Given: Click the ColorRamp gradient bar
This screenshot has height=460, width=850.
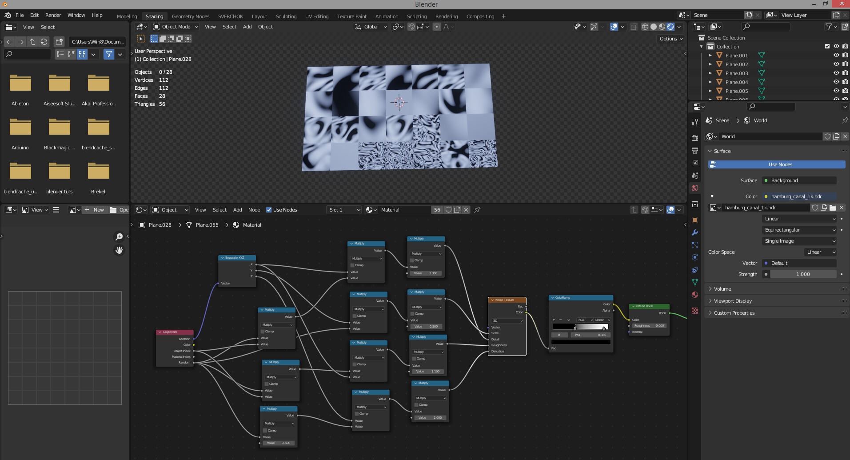Looking at the screenshot, I should pyautogui.click(x=581, y=327).
